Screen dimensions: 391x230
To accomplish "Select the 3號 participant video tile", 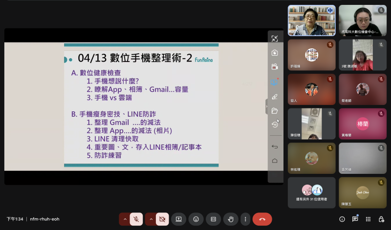I will point(363,55).
